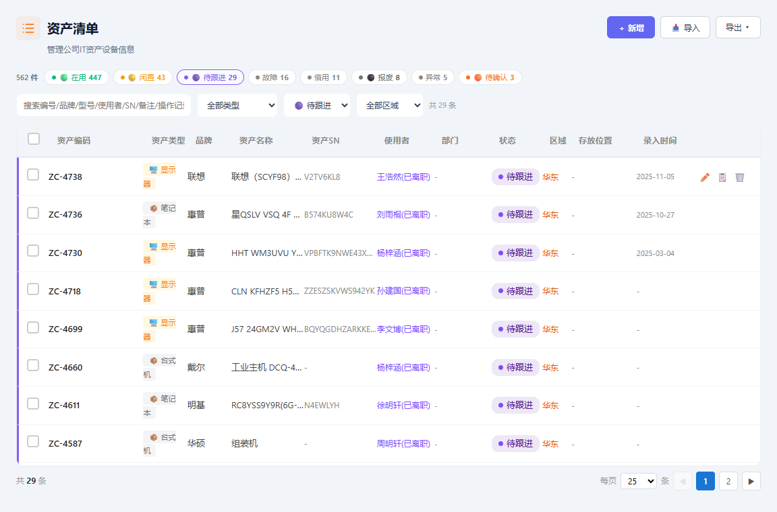
Task: Click serial number N4EWLYH
Action: pyautogui.click(x=322, y=406)
